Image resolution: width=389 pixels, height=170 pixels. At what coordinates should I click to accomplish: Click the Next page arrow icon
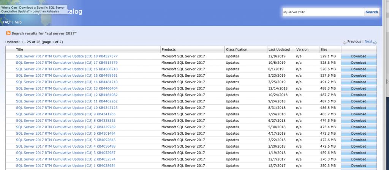click(375, 42)
